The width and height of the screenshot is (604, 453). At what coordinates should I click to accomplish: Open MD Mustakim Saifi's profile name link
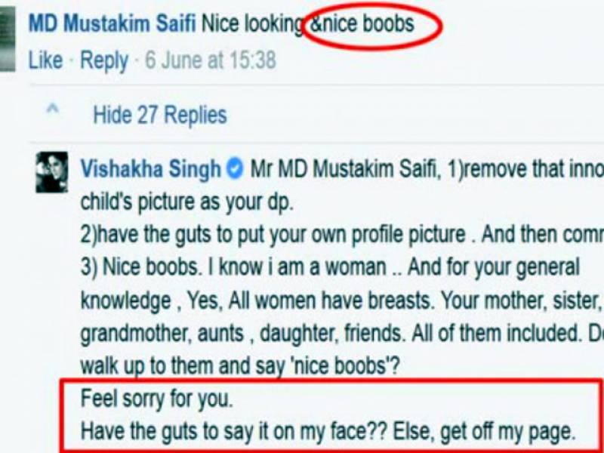tap(112, 23)
